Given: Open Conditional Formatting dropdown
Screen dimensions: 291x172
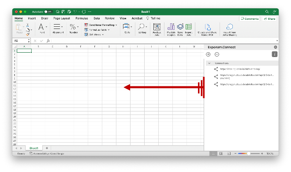Looking at the screenshot, I should (x=101, y=25).
